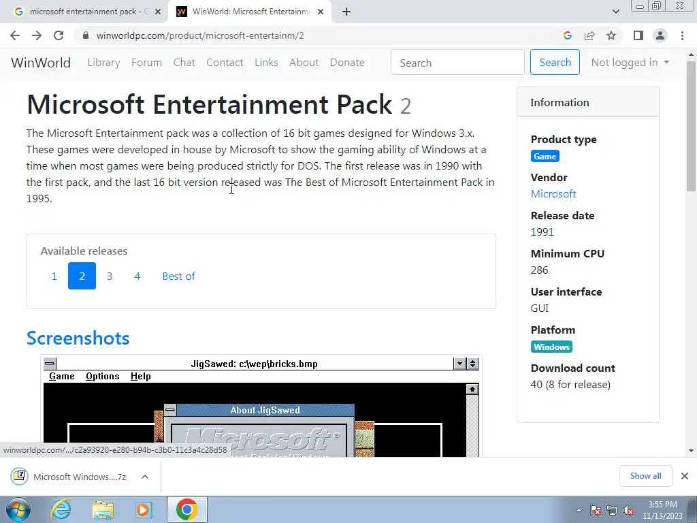Select release 3
This screenshot has width=697, height=523.
click(110, 276)
